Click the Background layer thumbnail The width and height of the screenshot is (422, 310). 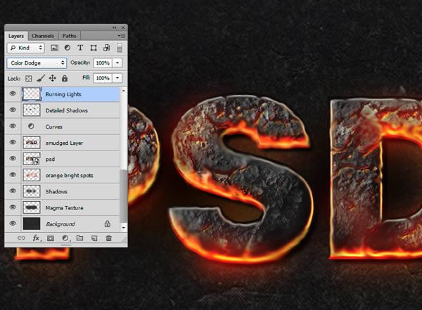coord(32,224)
